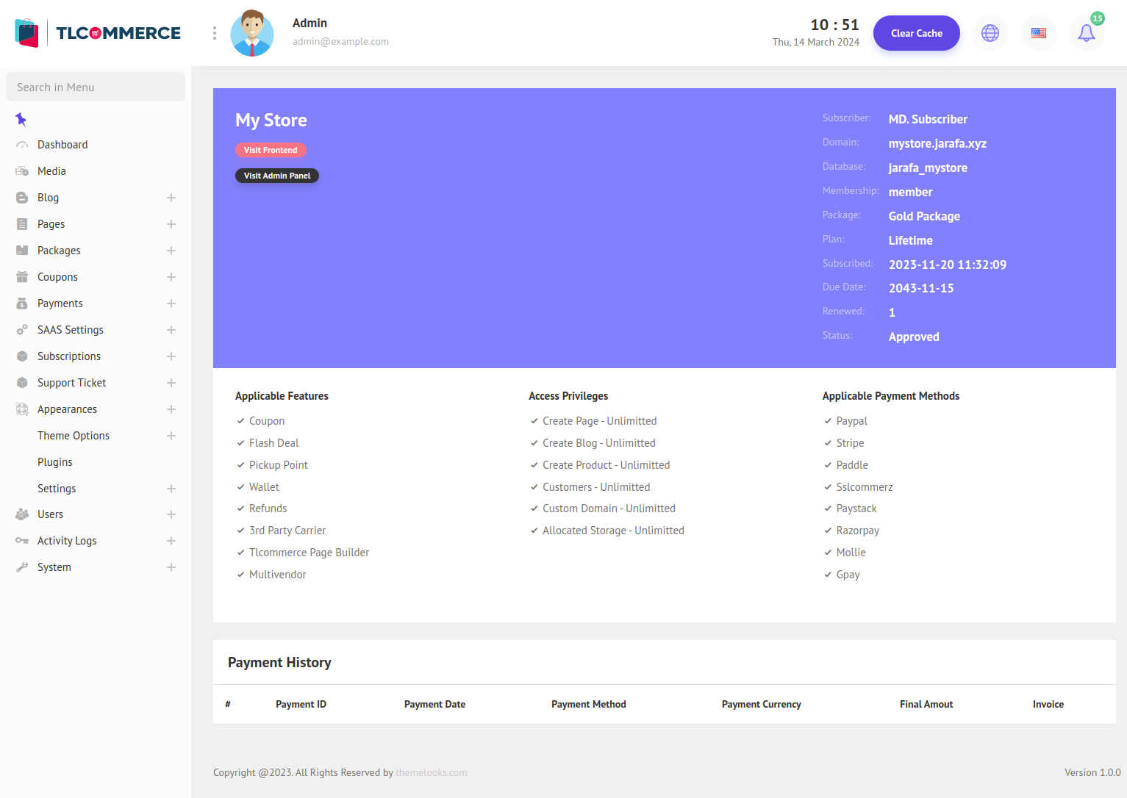Viewport: 1127px width, 798px height.
Task: Expand the Activity Logs submenu
Action: [171, 541]
